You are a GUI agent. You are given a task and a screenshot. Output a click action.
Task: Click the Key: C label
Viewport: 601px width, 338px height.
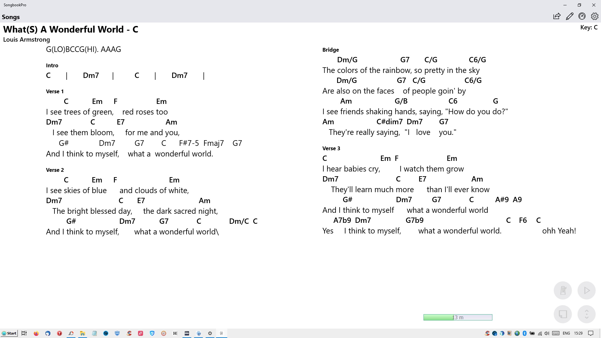(x=589, y=28)
